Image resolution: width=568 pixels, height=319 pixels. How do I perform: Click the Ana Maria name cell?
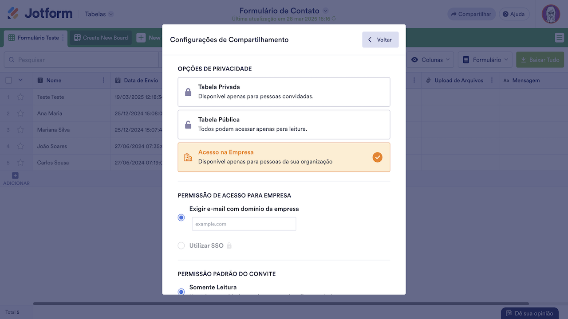point(72,113)
